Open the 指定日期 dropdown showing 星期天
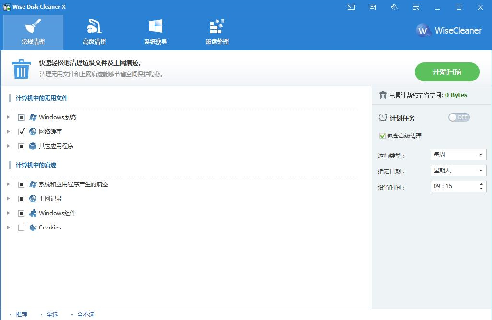The height and width of the screenshot is (320, 492). [x=458, y=171]
